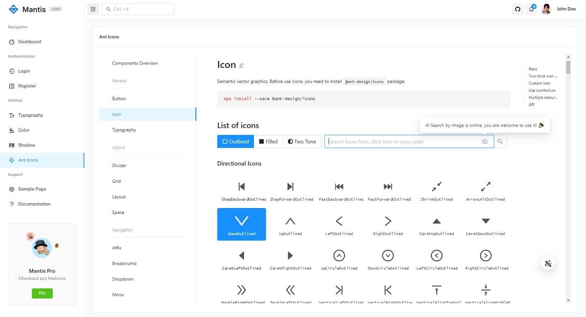Screen dimensions: 586x317
Task: Click the green Pro button
Action: point(42,293)
